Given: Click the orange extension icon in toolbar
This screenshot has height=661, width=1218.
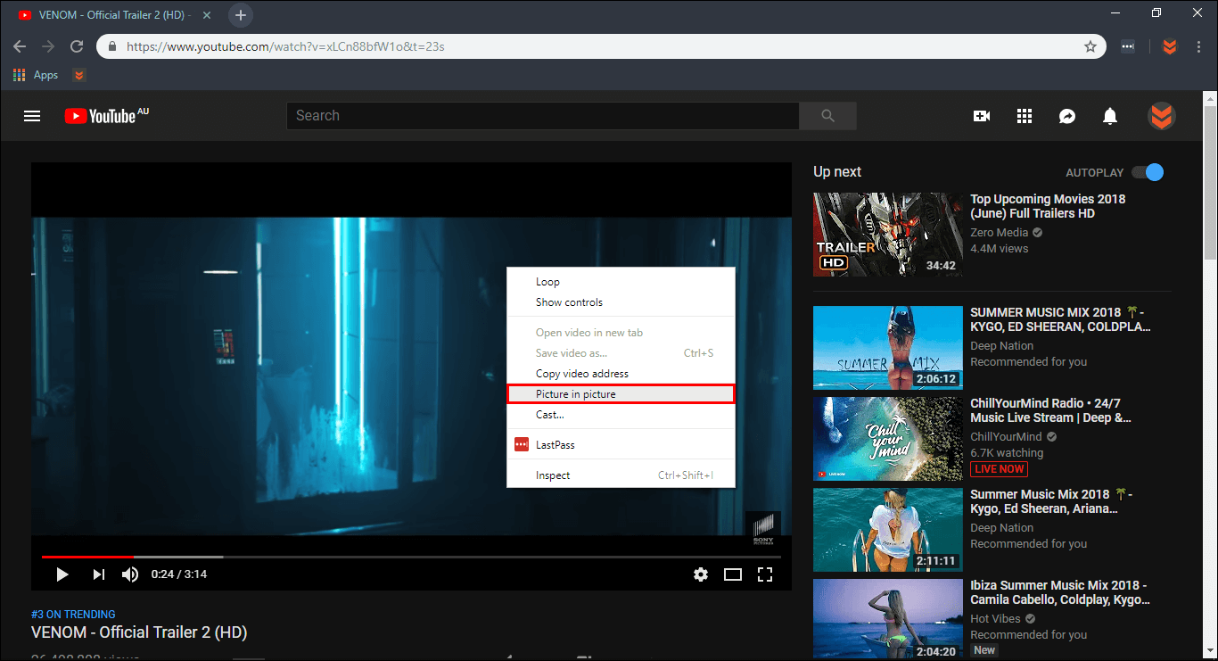Looking at the screenshot, I should 1170,46.
